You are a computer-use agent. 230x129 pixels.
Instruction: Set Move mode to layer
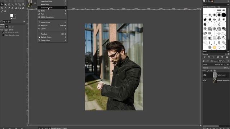pyautogui.click(x=6, y=27)
